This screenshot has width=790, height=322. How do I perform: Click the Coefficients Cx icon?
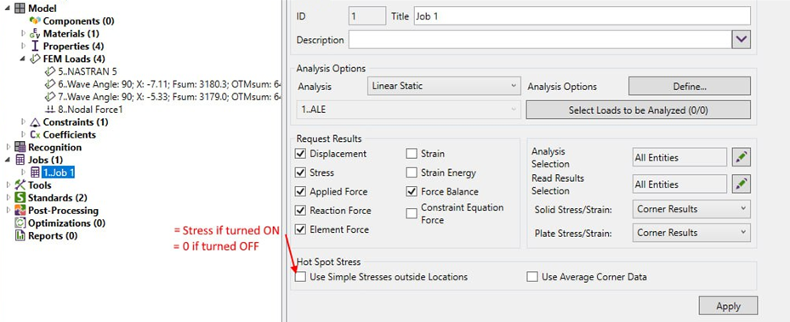[35, 135]
